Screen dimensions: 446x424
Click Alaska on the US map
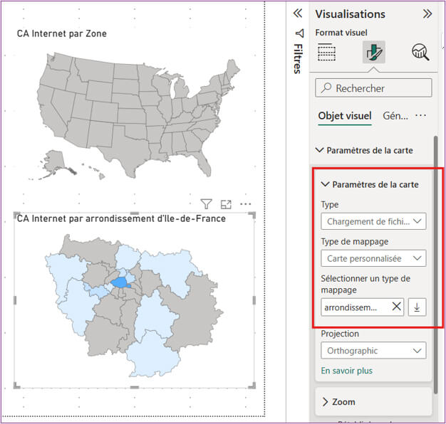click(55, 162)
